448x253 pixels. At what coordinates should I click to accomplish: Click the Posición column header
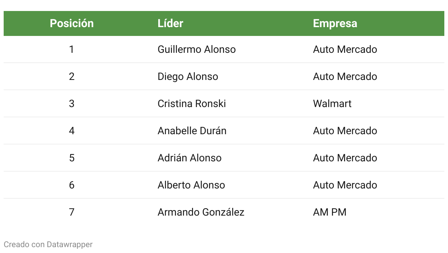(x=72, y=23)
